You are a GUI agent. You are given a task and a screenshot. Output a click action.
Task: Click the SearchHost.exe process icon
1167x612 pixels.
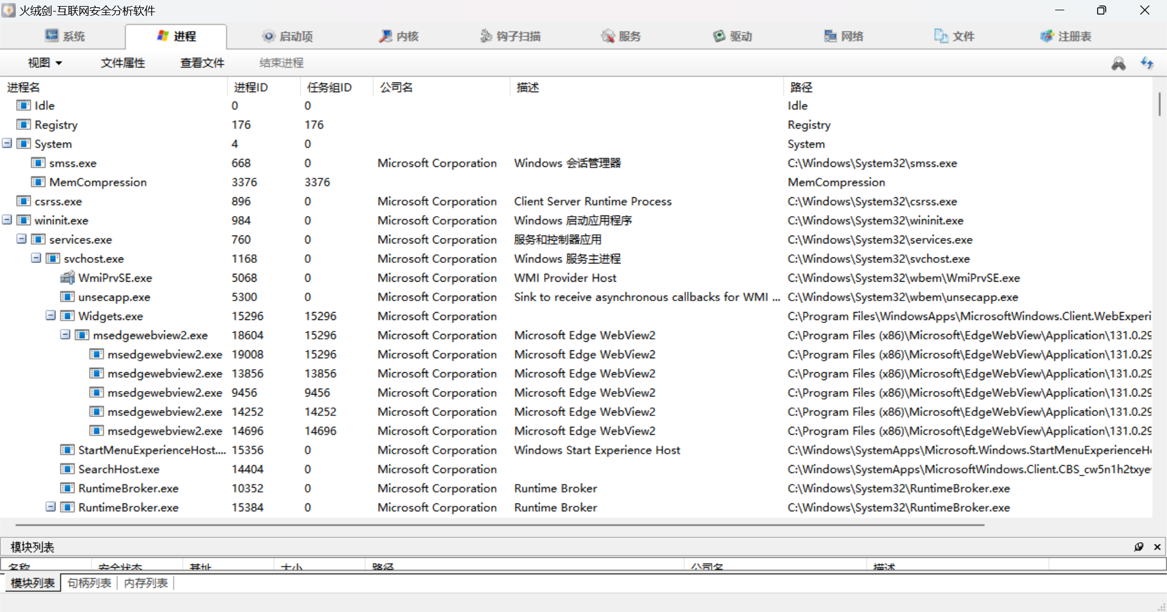pos(67,469)
